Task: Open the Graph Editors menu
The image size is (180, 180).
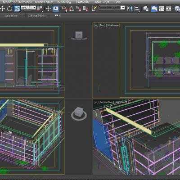Action: (x=44, y=2)
